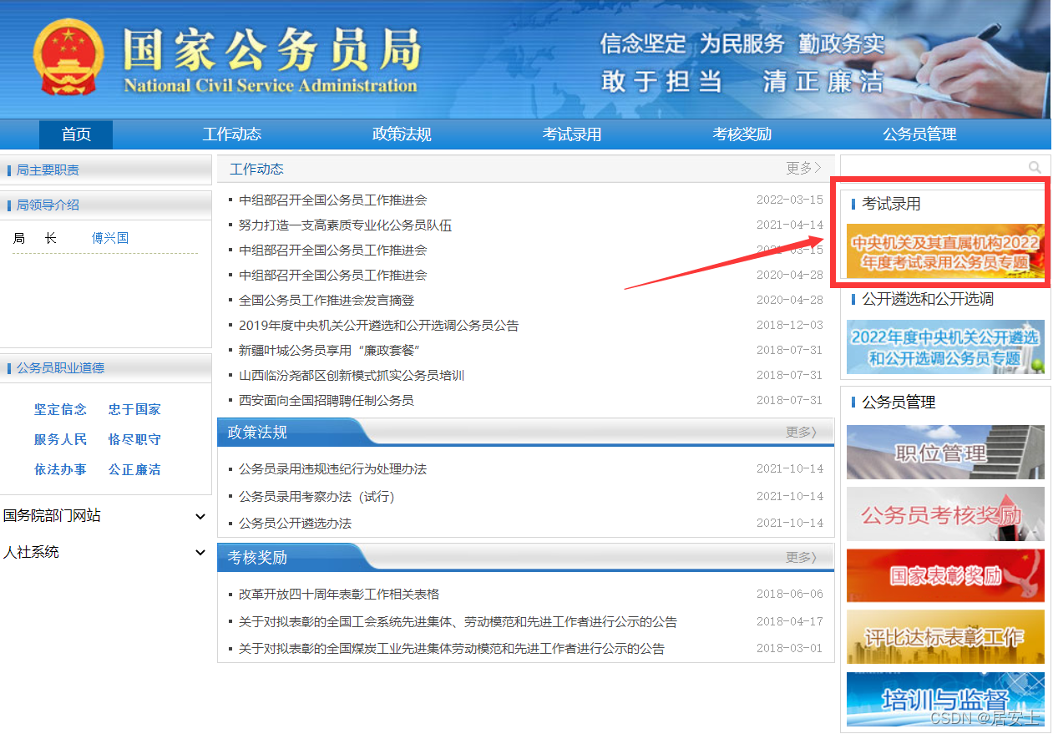This screenshot has height=734, width=1053.
Task: Open the 考核奖励 navigation tab
Action: coord(742,134)
